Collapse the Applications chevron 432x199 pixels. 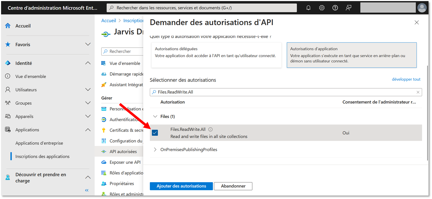pyautogui.click(x=88, y=130)
